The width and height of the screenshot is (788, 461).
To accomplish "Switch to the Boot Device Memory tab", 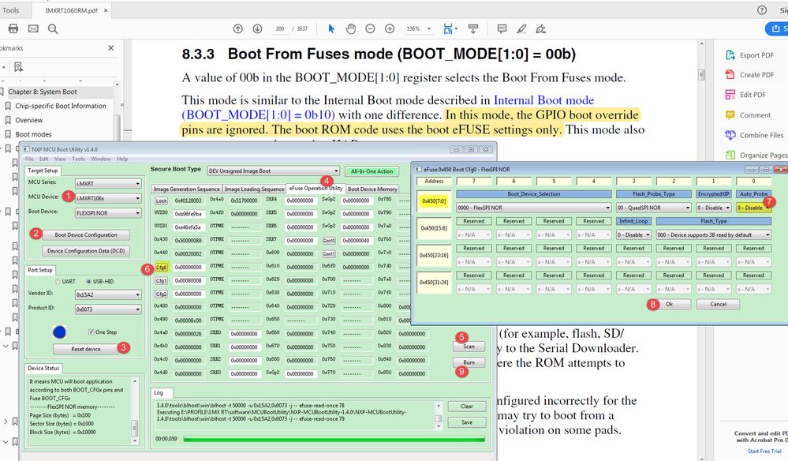I will pyautogui.click(x=372, y=189).
